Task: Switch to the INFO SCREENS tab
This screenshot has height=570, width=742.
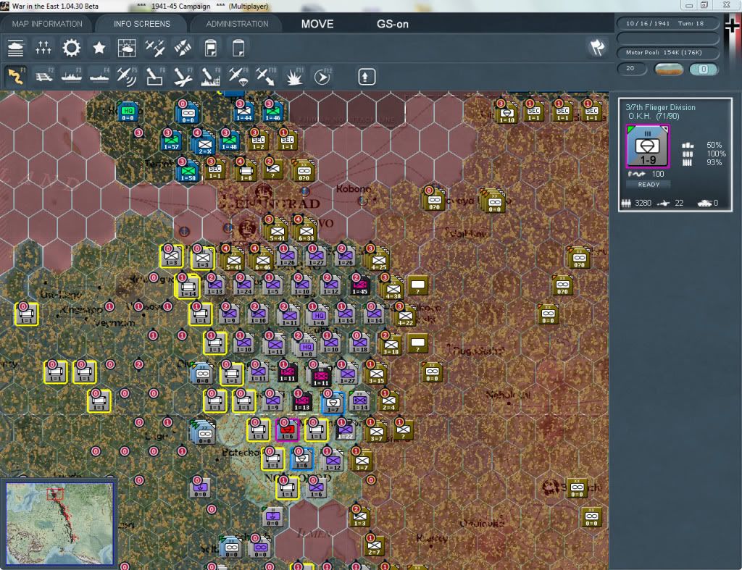Action: pos(142,24)
